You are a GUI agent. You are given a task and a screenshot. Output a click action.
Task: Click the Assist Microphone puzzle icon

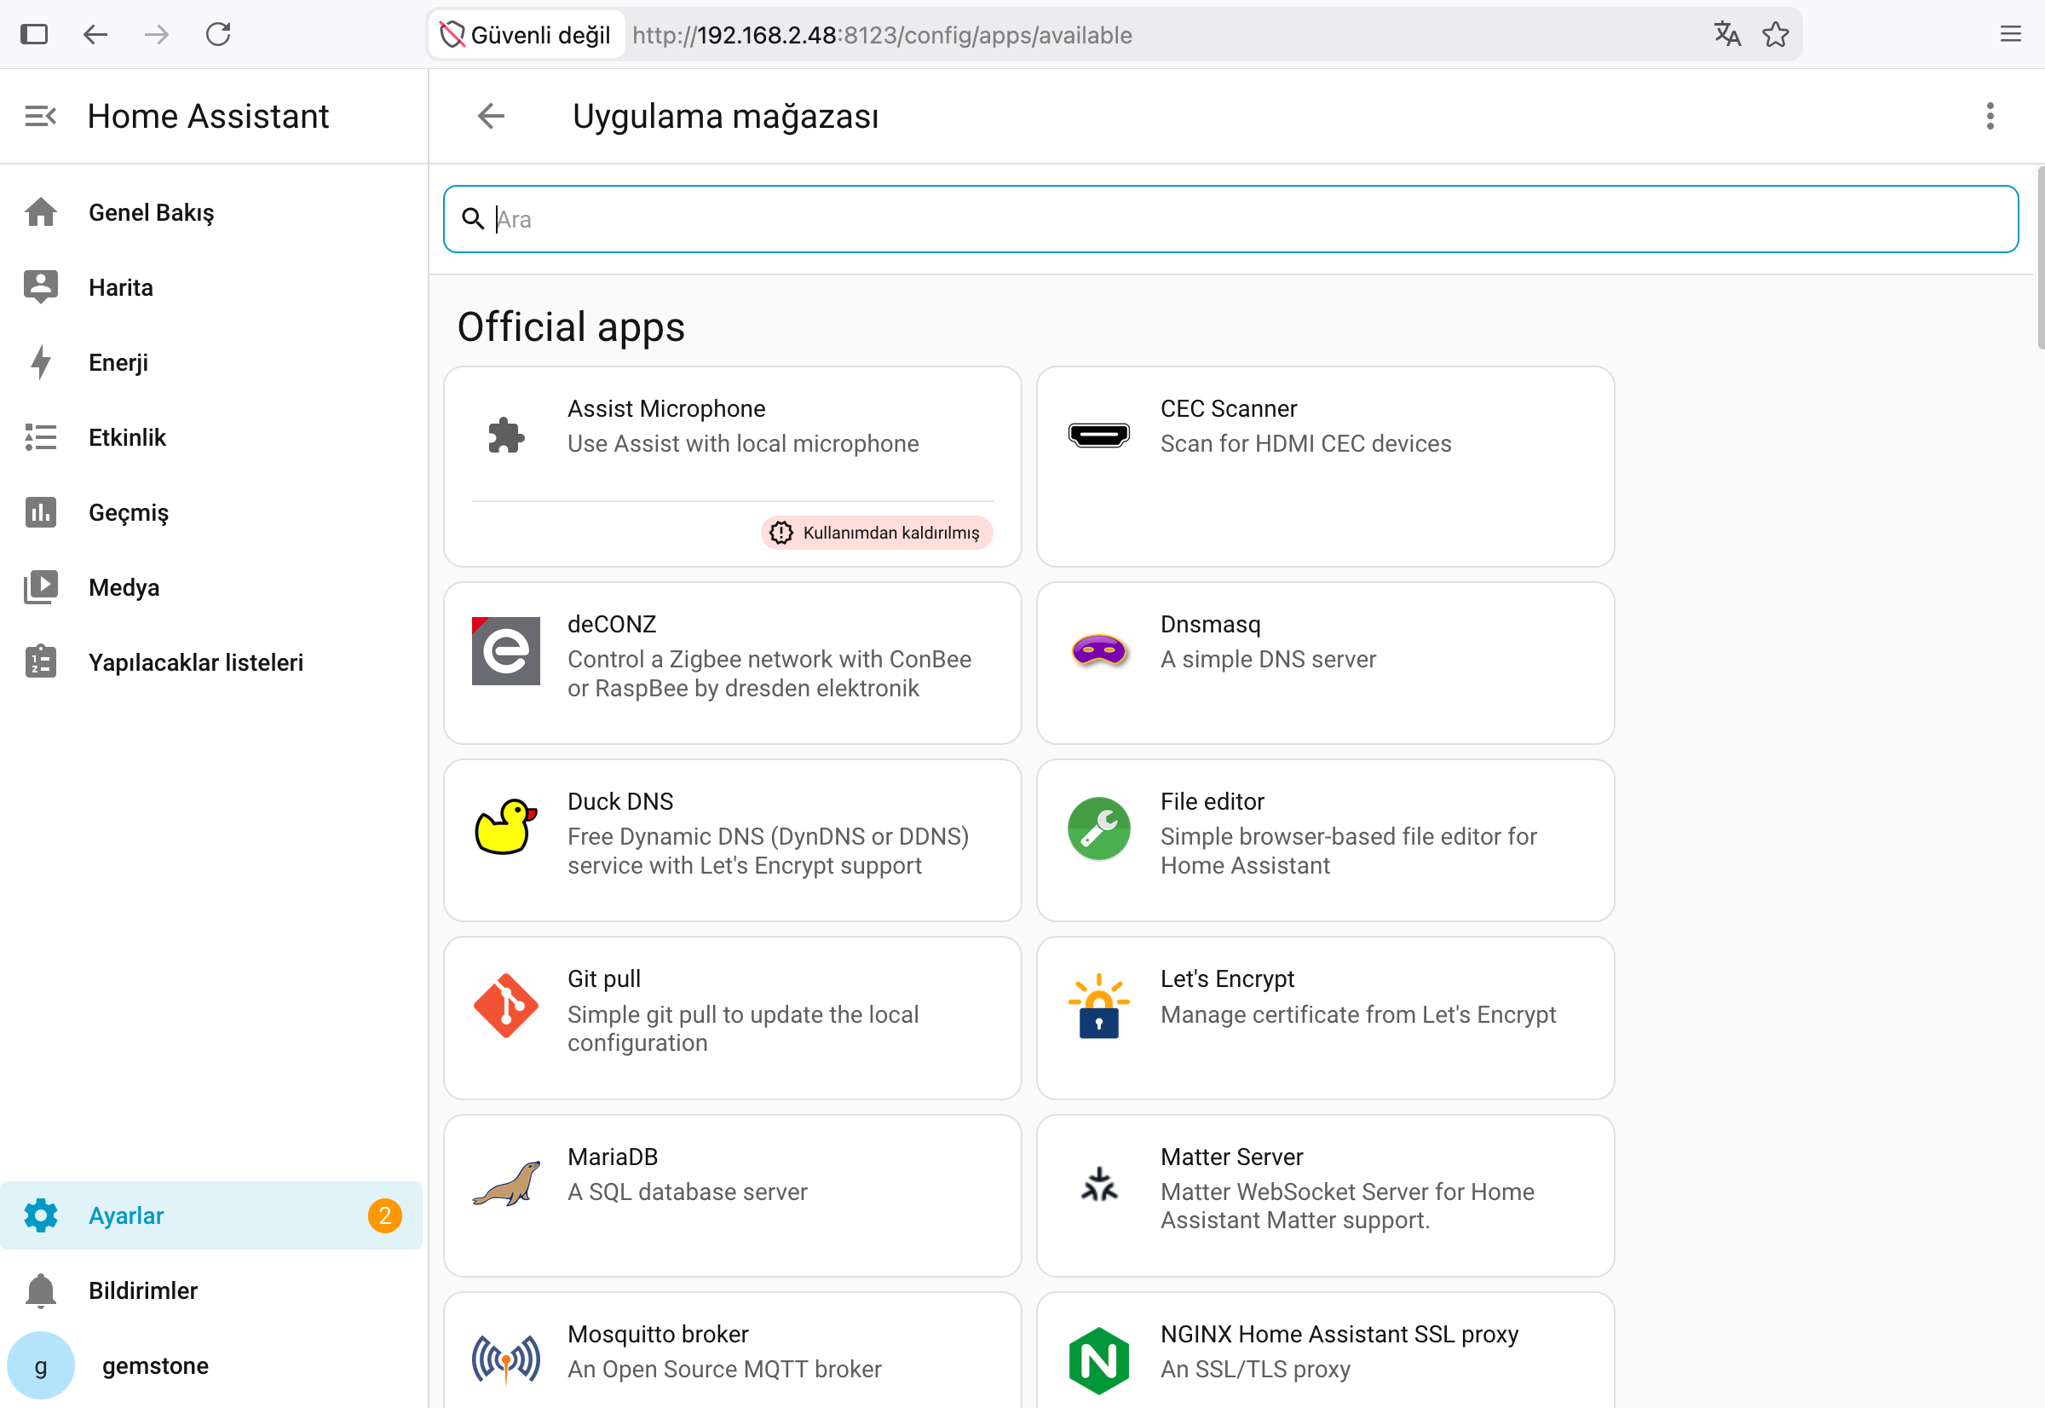(x=506, y=435)
